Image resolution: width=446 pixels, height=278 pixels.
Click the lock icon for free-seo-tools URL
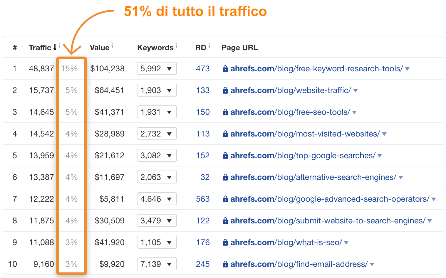coord(225,112)
